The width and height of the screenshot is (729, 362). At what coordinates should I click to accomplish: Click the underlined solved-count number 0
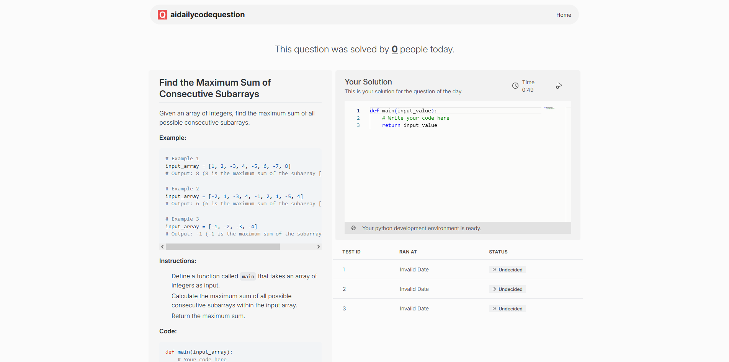click(394, 49)
